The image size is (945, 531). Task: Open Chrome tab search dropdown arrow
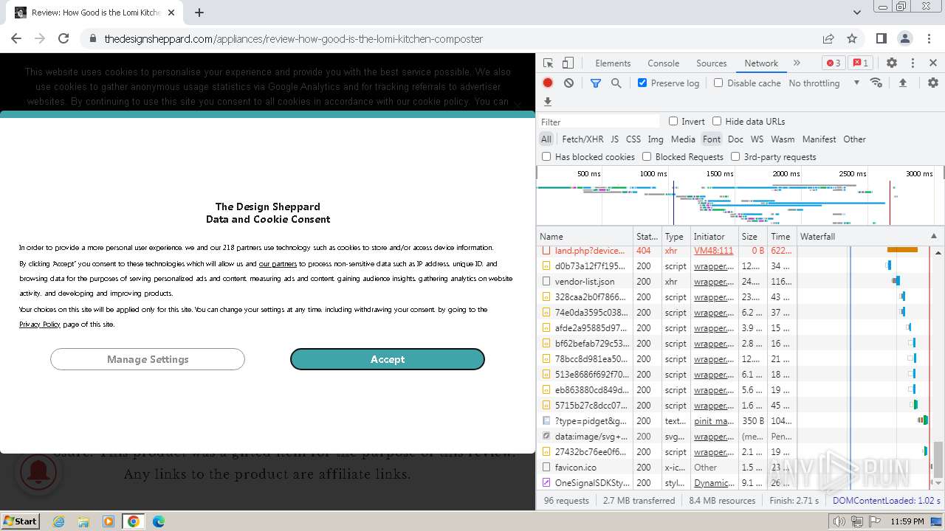pos(857,13)
